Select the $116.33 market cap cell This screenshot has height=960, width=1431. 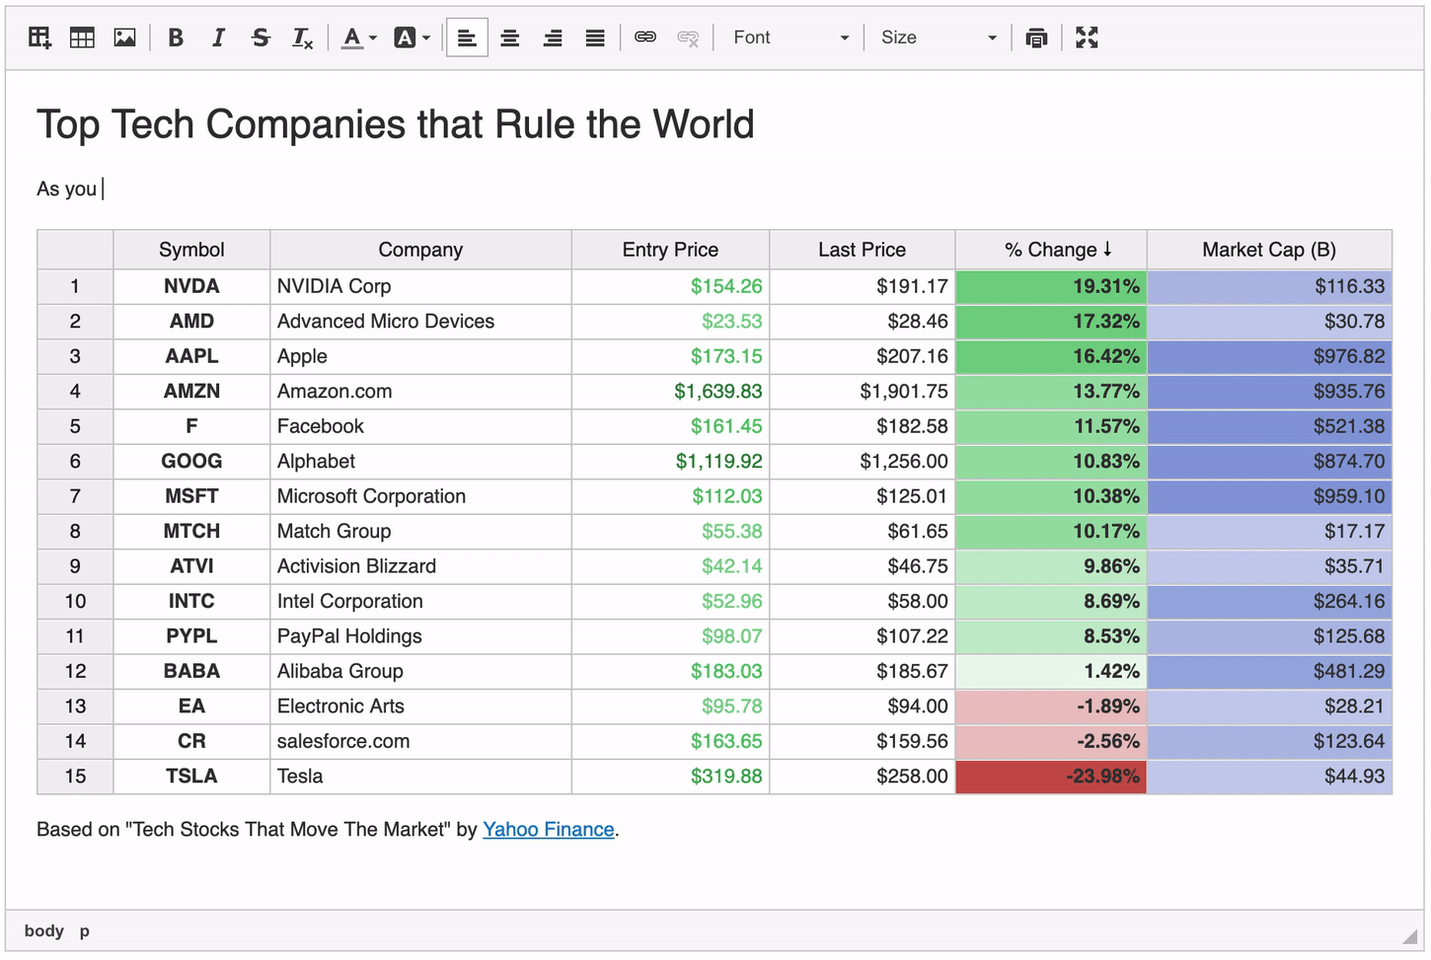coord(1269,286)
